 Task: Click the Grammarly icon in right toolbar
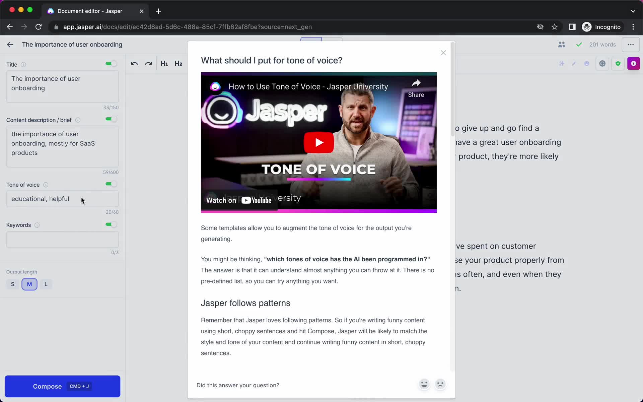click(x=602, y=64)
